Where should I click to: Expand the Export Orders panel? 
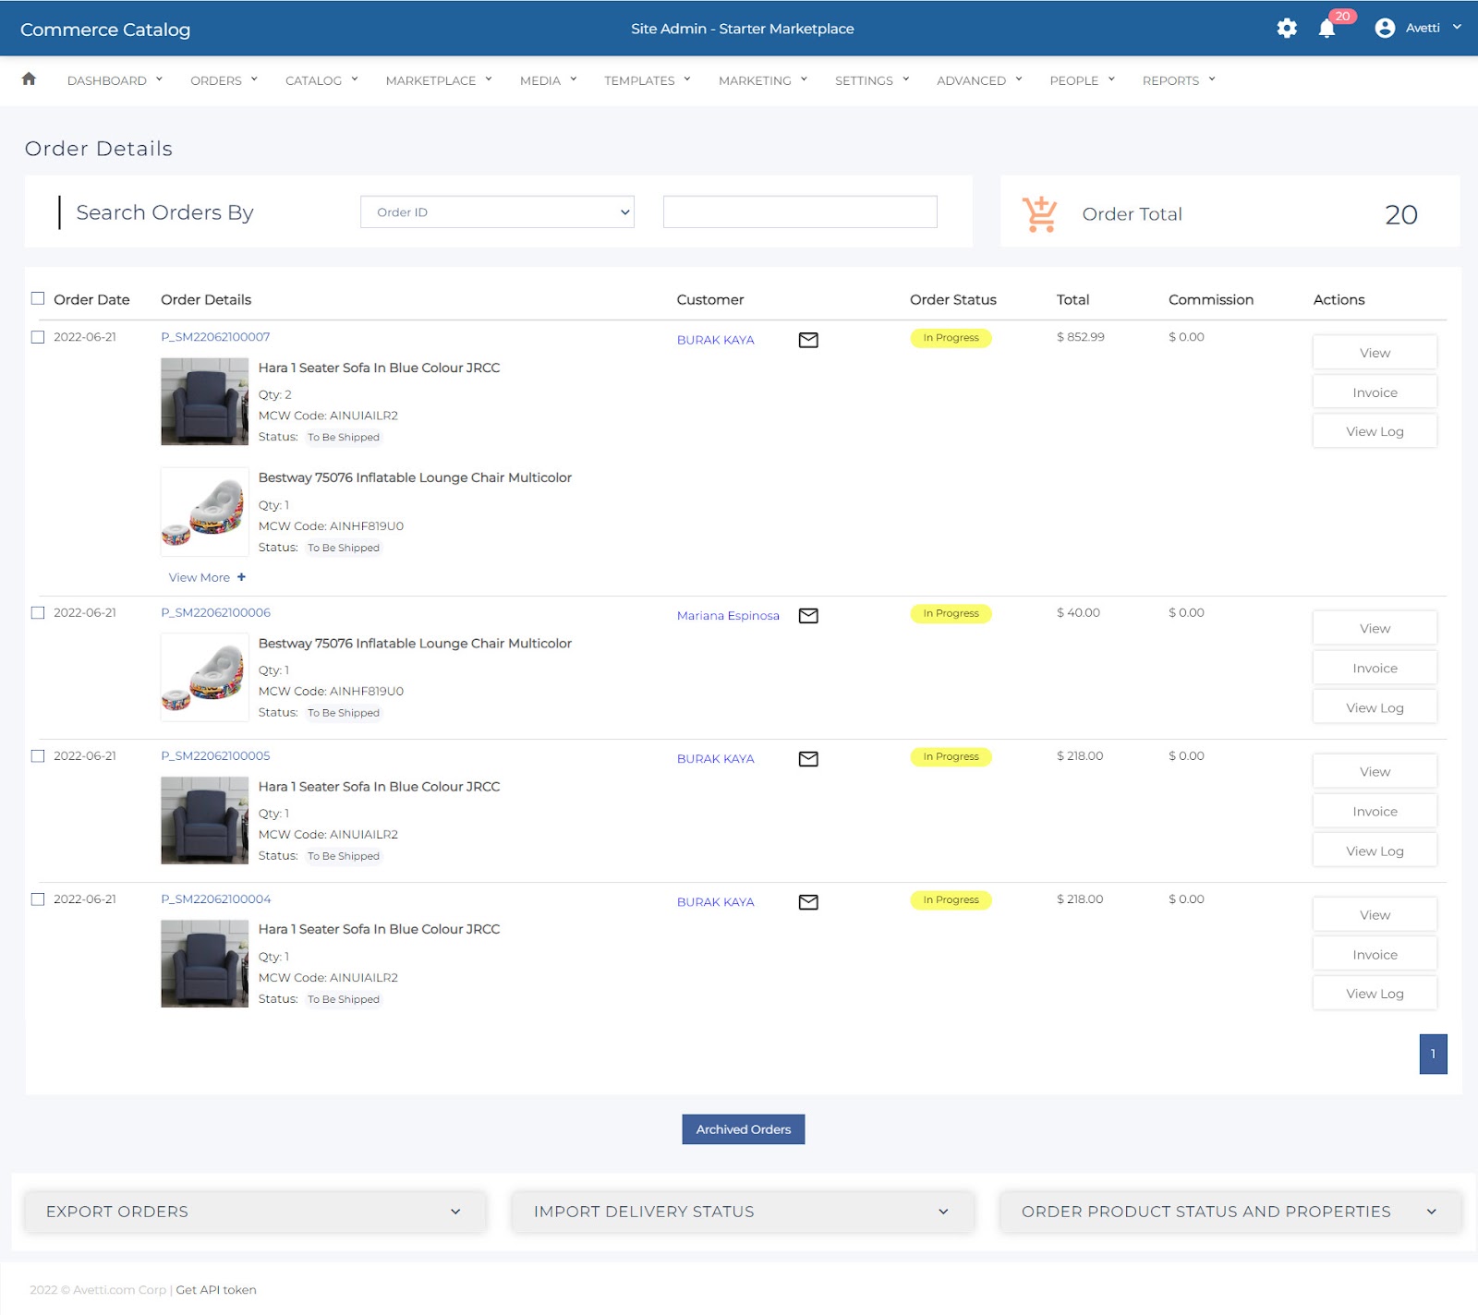point(254,1212)
